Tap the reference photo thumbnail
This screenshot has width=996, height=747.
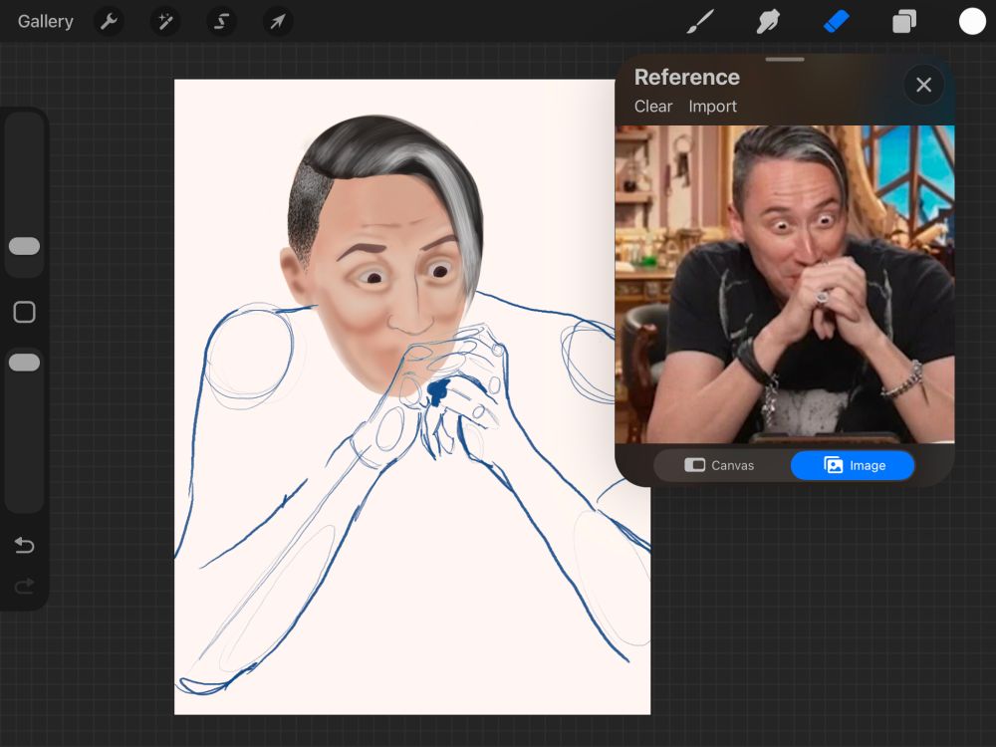(785, 284)
